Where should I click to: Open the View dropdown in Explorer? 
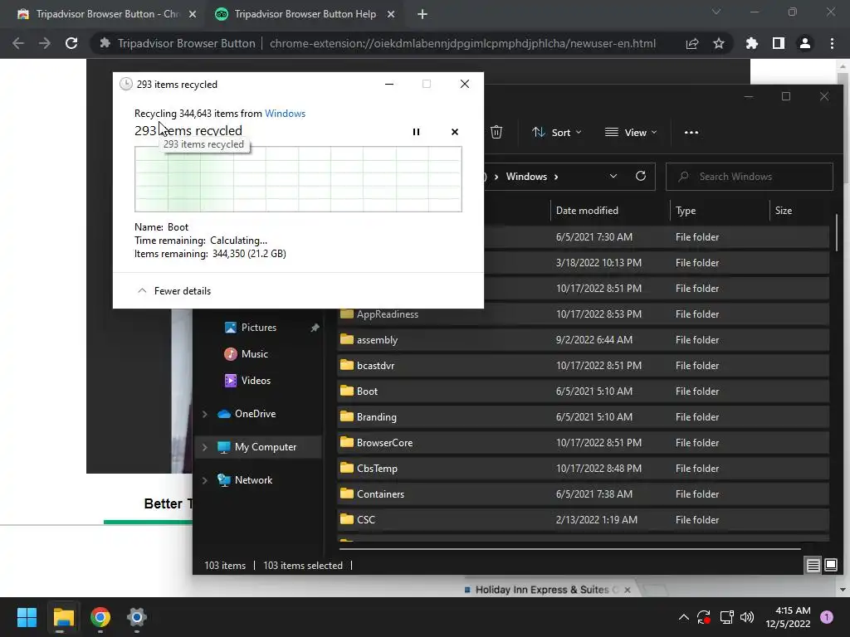click(631, 132)
